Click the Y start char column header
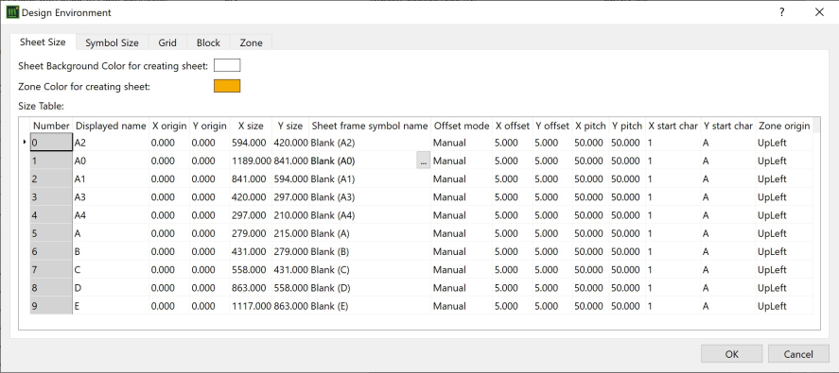This screenshot has height=373, width=839. pyautogui.click(x=727, y=126)
